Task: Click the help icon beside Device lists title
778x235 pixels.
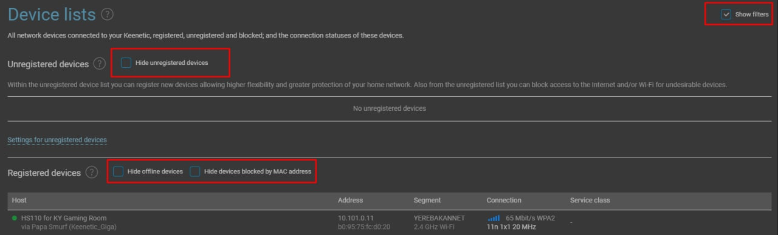Action: (108, 14)
